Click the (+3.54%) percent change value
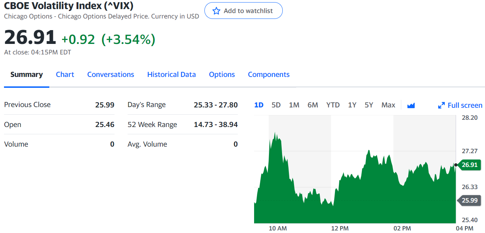The height and width of the screenshot is (233, 485). tap(128, 39)
